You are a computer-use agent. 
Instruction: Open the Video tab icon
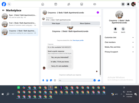click(56, 4)
